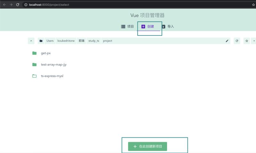
Task: Navigate to project in the path
Action: [108, 41]
